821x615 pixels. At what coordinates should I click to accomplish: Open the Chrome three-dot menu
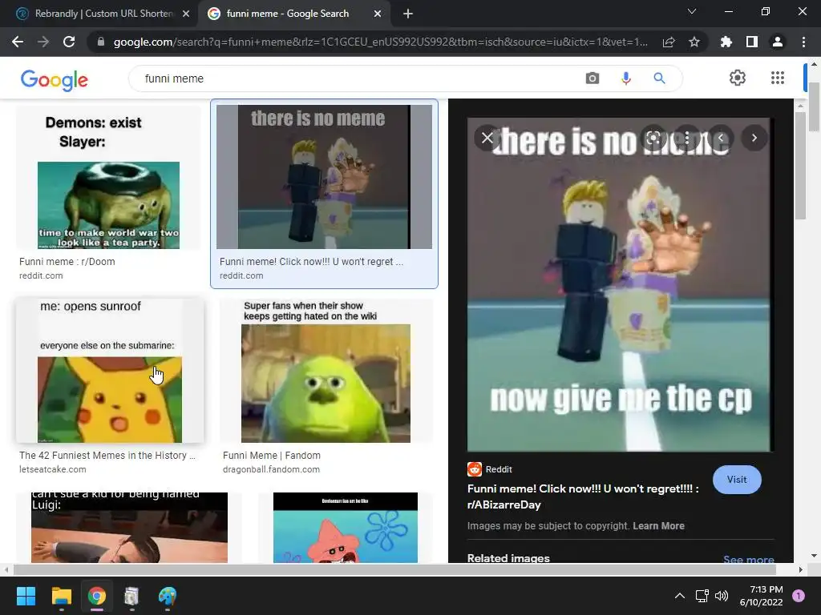click(x=803, y=42)
